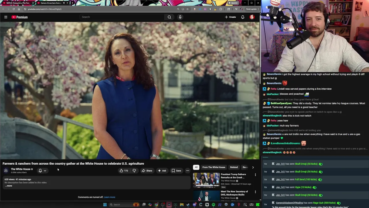Go to the browser home page
Viewport: 369px width, 208px height.
(19, 9)
